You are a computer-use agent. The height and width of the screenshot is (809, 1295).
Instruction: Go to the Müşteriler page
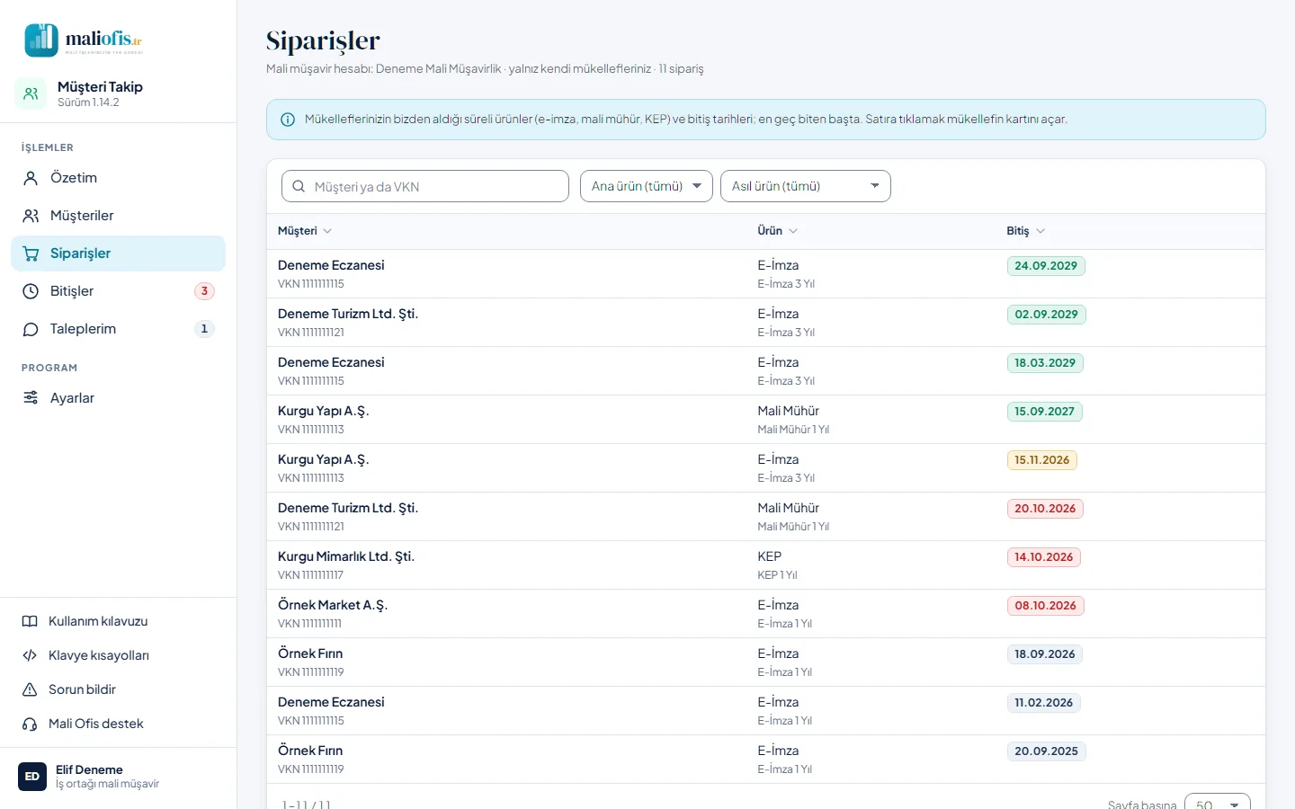(x=118, y=216)
